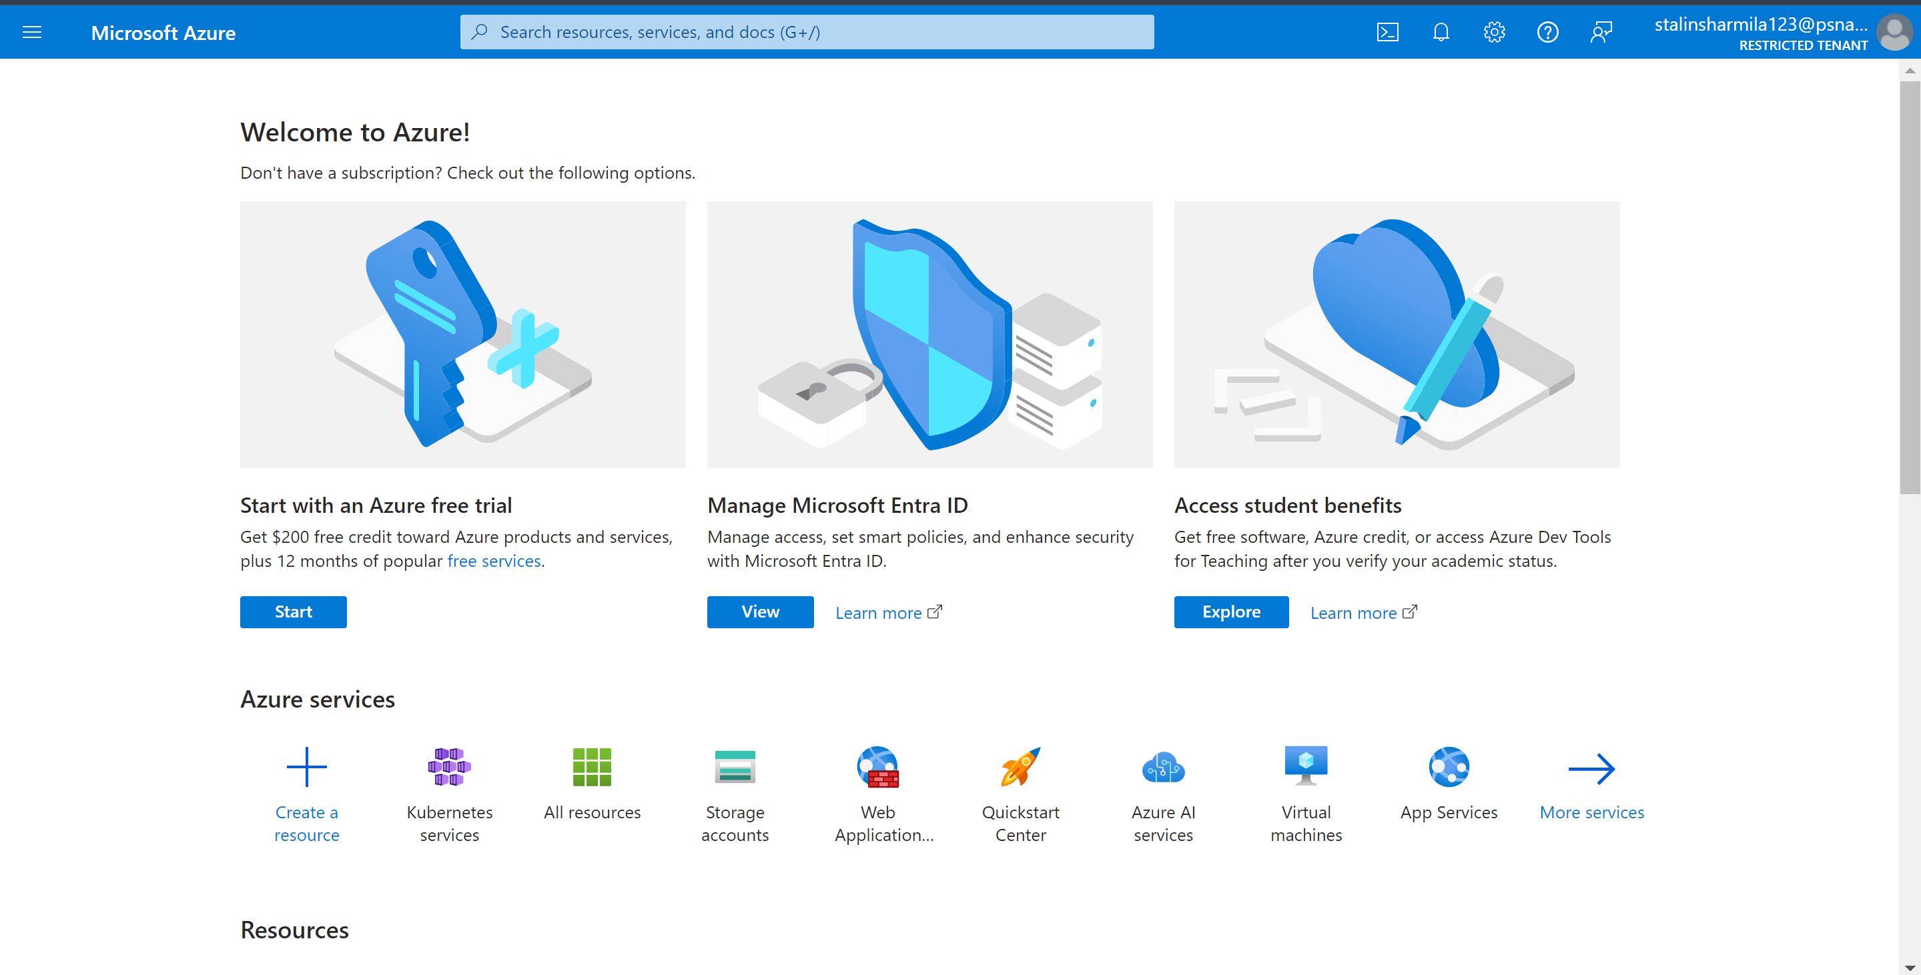Open the hamburger portal menu
This screenshot has height=975, width=1921.
pos(32,31)
